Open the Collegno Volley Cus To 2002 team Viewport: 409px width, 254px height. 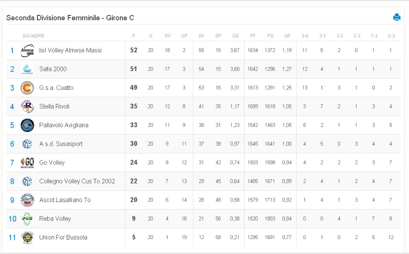point(77,181)
